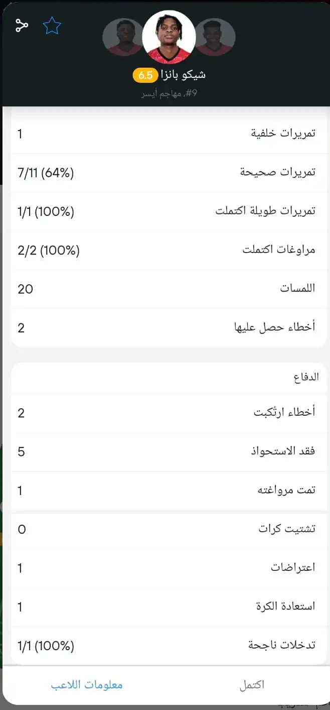This screenshot has height=710, width=330.
Task: Select the فقد الاستحواذ stat showing 5
Action: [166, 451]
